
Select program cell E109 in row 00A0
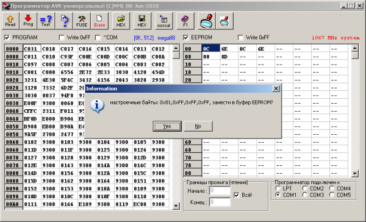(x=87, y=204)
